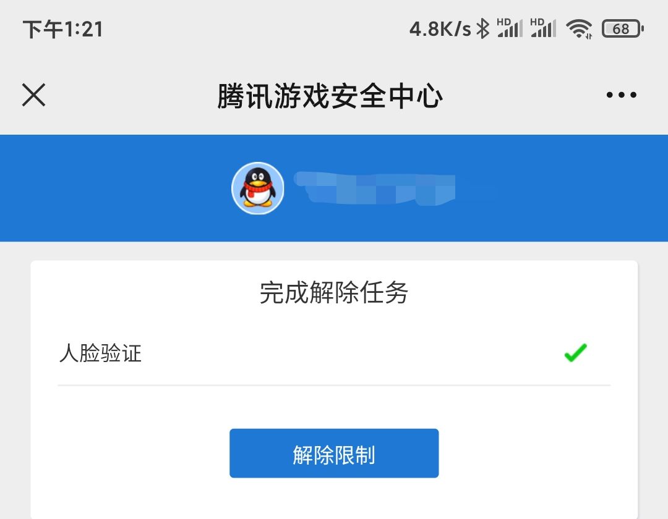Tap the Bluetooth status icon
This screenshot has width=668, height=519.
(x=482, y=29)
